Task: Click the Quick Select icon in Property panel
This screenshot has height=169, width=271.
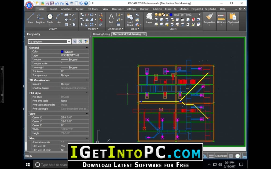Action: coord(86,42)
